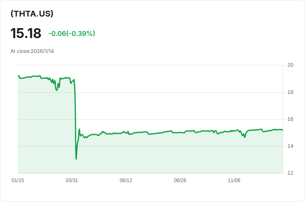This screenshot has height=202, width=305.
Task: Click the 18 y-axis label
Action: 290,92
